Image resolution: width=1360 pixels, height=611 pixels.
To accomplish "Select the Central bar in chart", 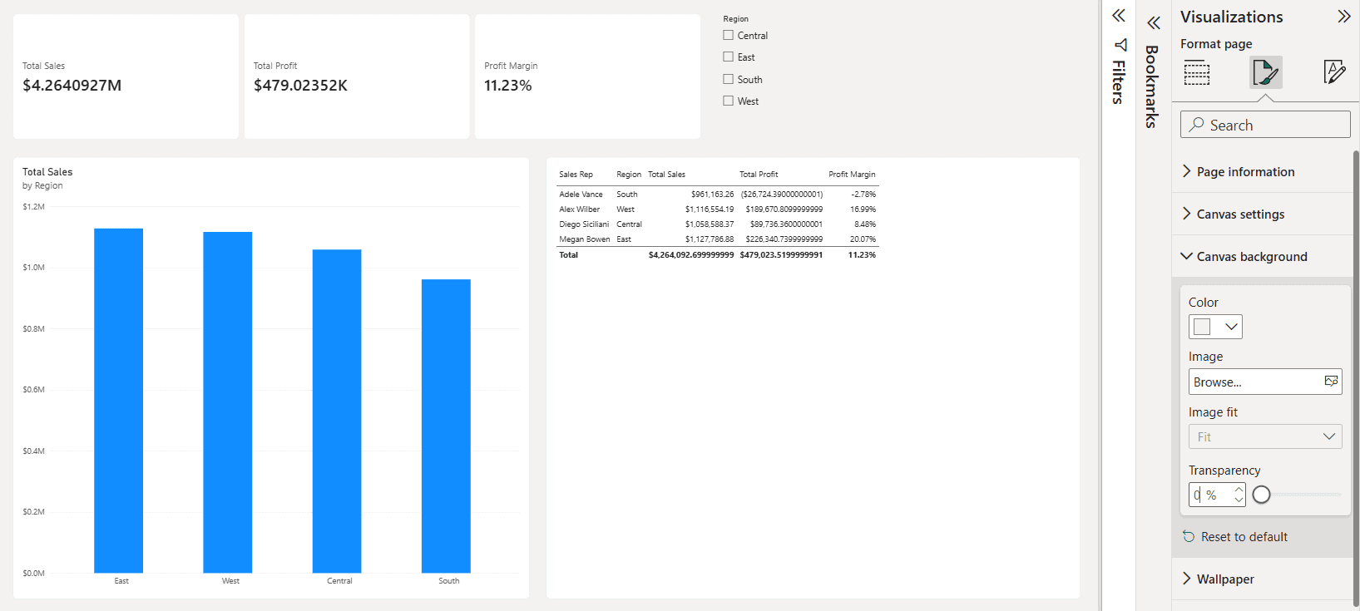I will click(x=337, y=411).
